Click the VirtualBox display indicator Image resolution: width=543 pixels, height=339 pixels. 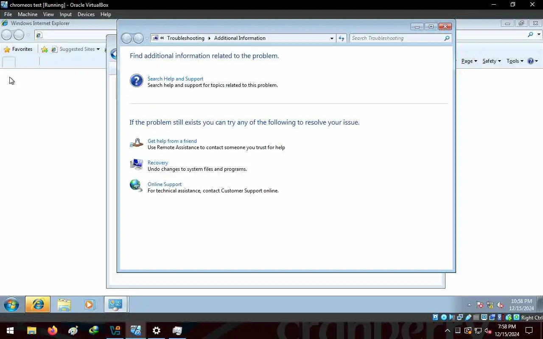coord(484,317)
